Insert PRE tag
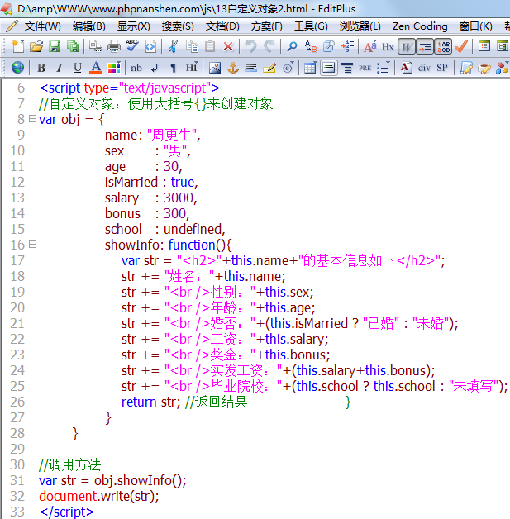The height and width of the screenshot is (519, 510). tap(365, 69)
